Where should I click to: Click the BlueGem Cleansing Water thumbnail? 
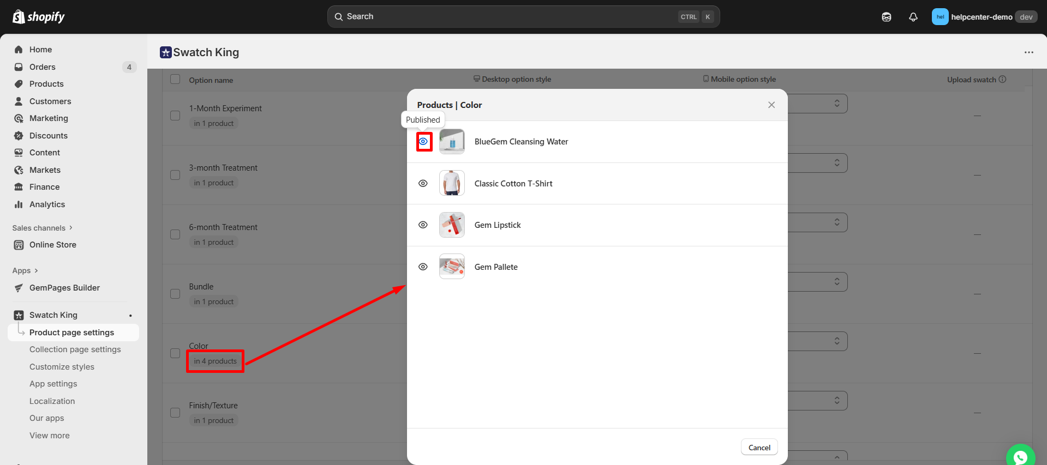452,142
